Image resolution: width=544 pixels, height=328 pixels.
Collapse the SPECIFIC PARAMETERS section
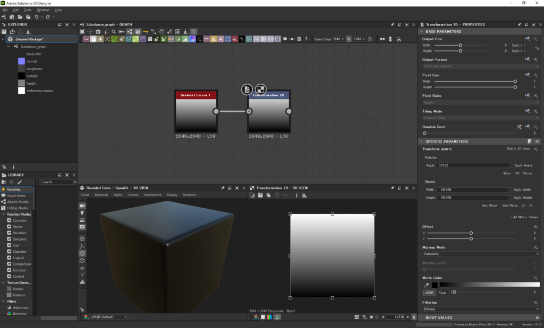[421, 141]
